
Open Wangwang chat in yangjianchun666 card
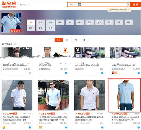pyautogui.click(x=30, y=73)
